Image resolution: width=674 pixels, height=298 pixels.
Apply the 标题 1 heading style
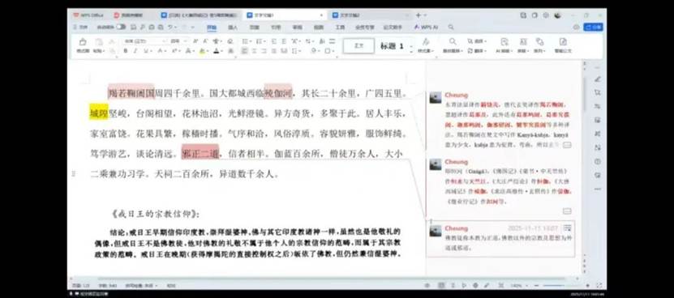[x=392, y=46]
